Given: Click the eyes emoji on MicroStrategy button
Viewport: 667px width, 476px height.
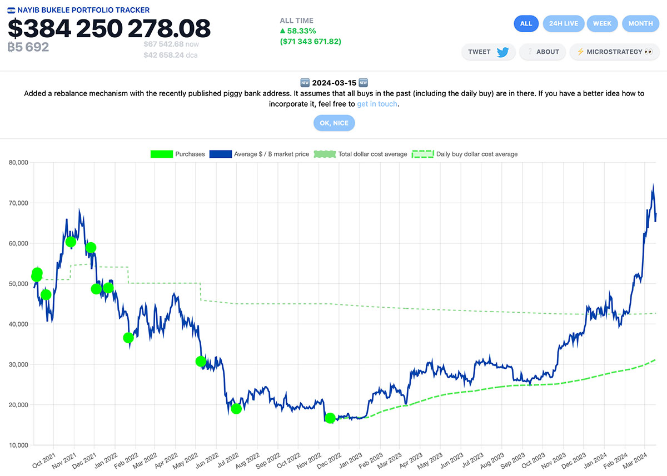Looking at the screenshot, I should (x=648, y=52).
